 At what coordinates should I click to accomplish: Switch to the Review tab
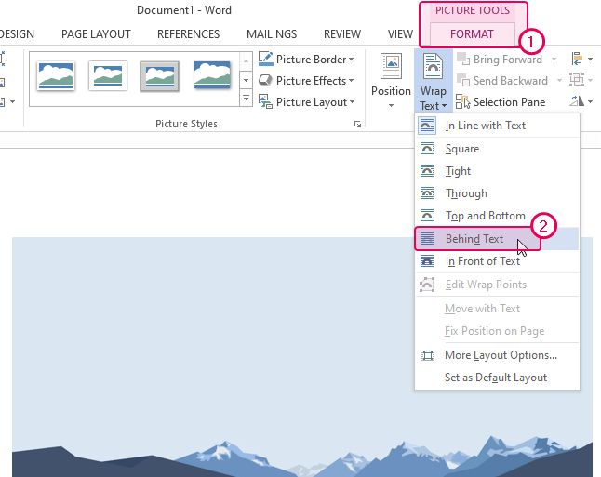pos(342,34)
